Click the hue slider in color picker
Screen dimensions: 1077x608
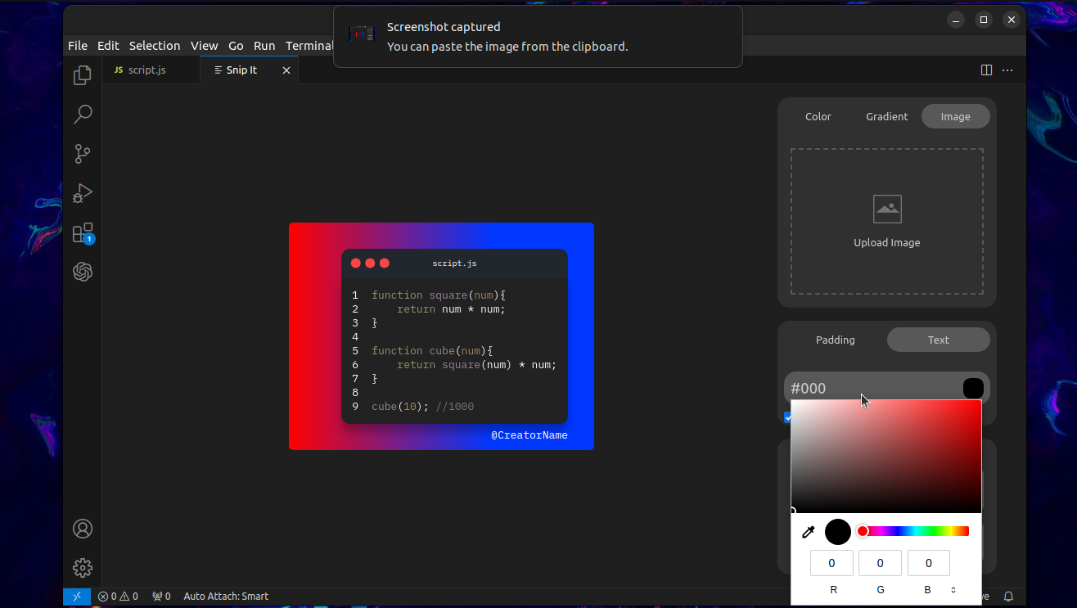pyautogui.click(x=913, y=532)
